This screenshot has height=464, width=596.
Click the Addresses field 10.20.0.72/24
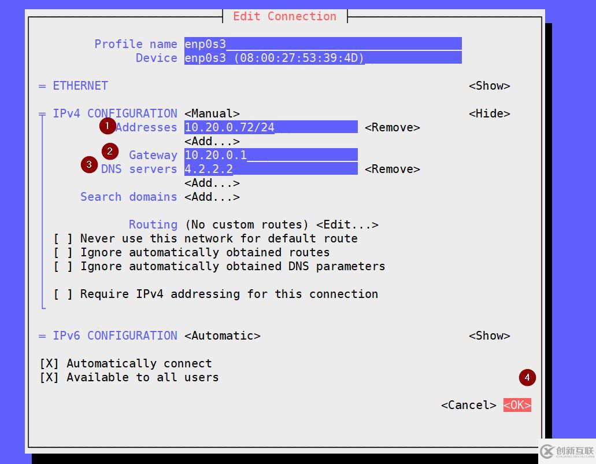pos(271,127)
